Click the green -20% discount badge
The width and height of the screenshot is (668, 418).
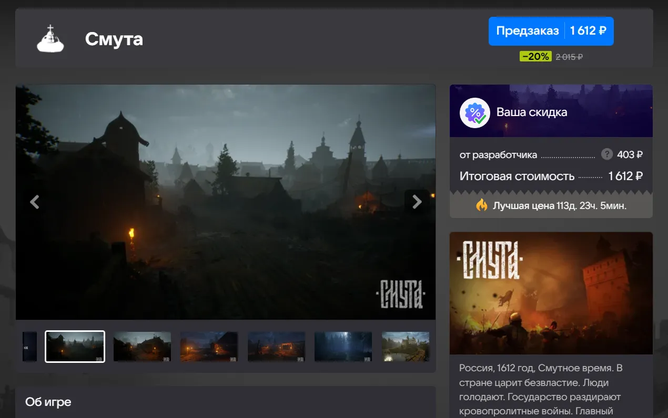pyautogui.click(x=535, y=56)
